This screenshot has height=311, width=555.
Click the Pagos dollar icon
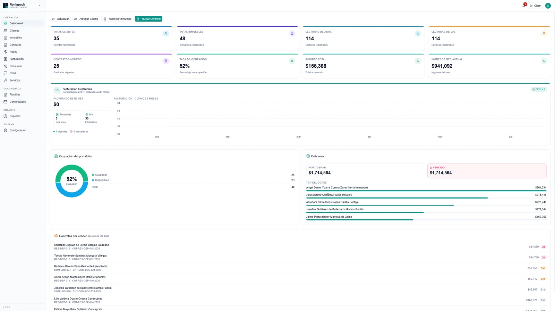pos(6,52)
